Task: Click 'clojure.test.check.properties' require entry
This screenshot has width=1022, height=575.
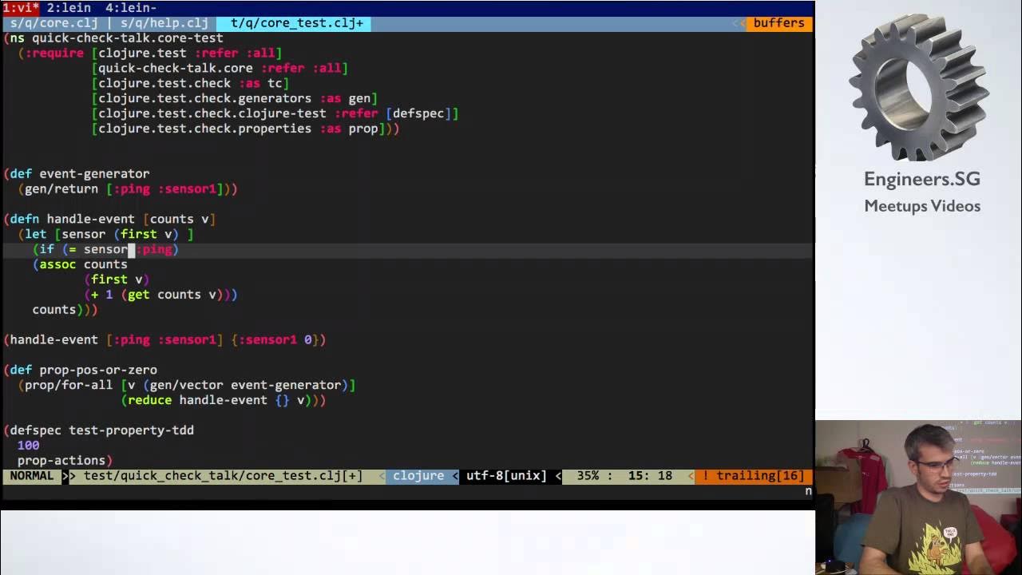Action: [x=205, y=129]
